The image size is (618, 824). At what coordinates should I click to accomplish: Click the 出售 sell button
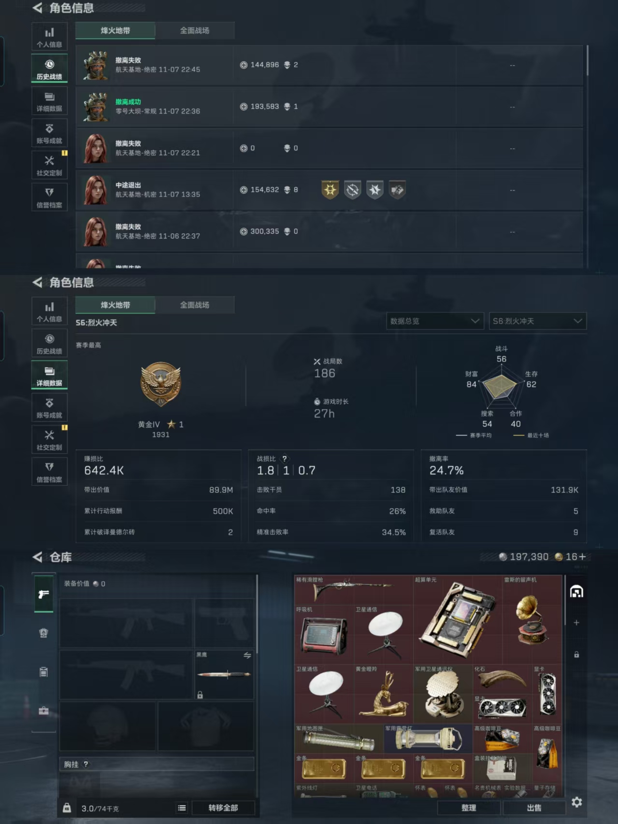point(534,808)
